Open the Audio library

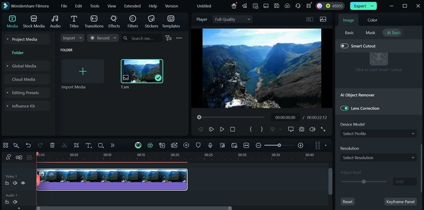[55, 21]
